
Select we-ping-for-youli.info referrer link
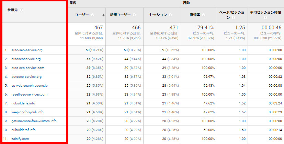[x=27, y=112]
